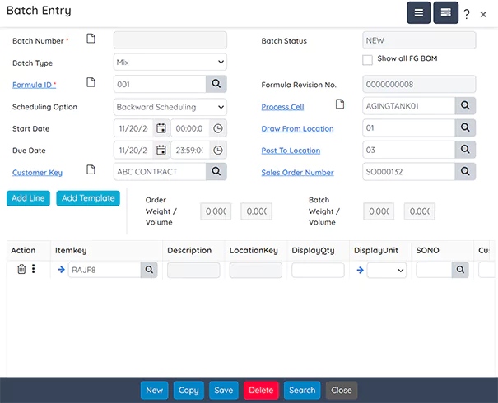Follow the Draw From Location link
Screen dimensions: 498x403
pyautogui.click(x=297, y=129)
